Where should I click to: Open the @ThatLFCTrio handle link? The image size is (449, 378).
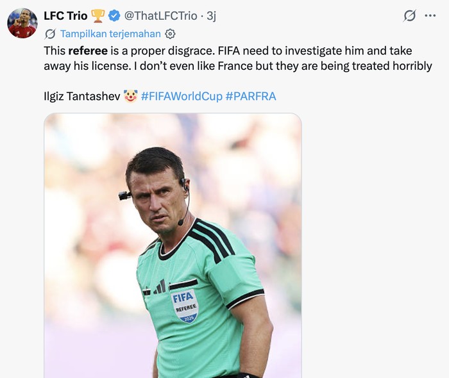tap(160, 16)
